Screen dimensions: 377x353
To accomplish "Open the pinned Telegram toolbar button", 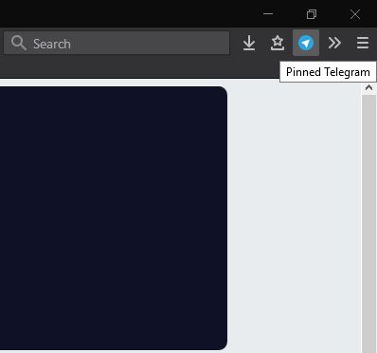I will (306, 43).
